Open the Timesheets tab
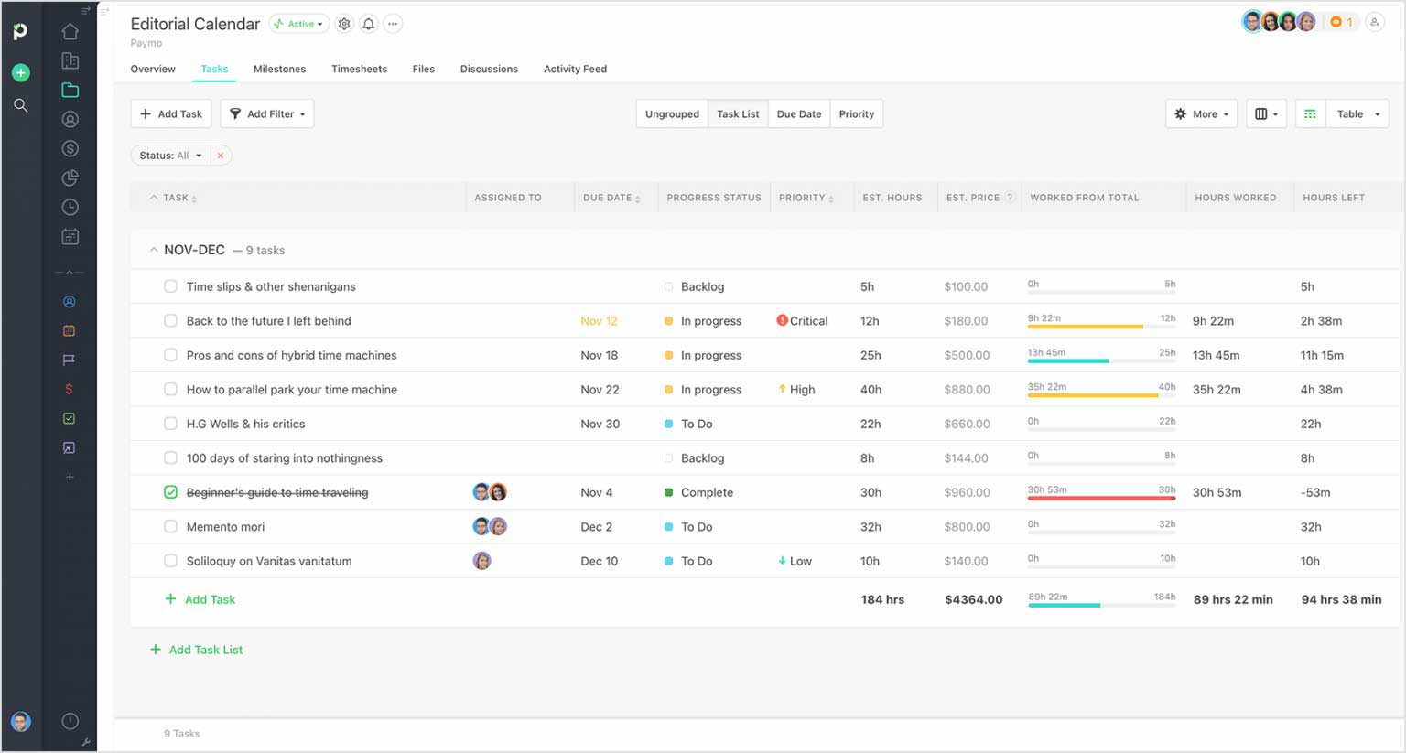This screenshot has width=1406, height=753. 359,69
